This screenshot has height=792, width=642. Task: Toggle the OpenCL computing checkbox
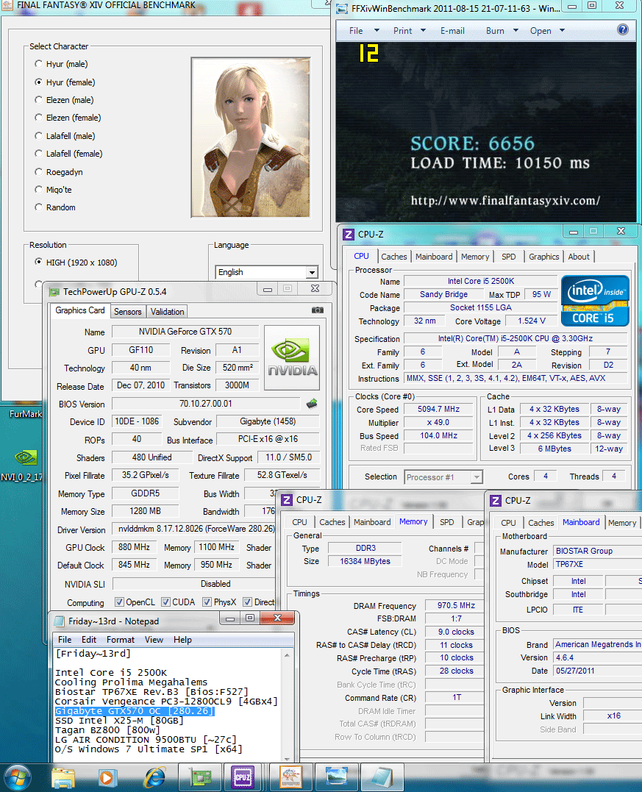[x=119, y=602]
